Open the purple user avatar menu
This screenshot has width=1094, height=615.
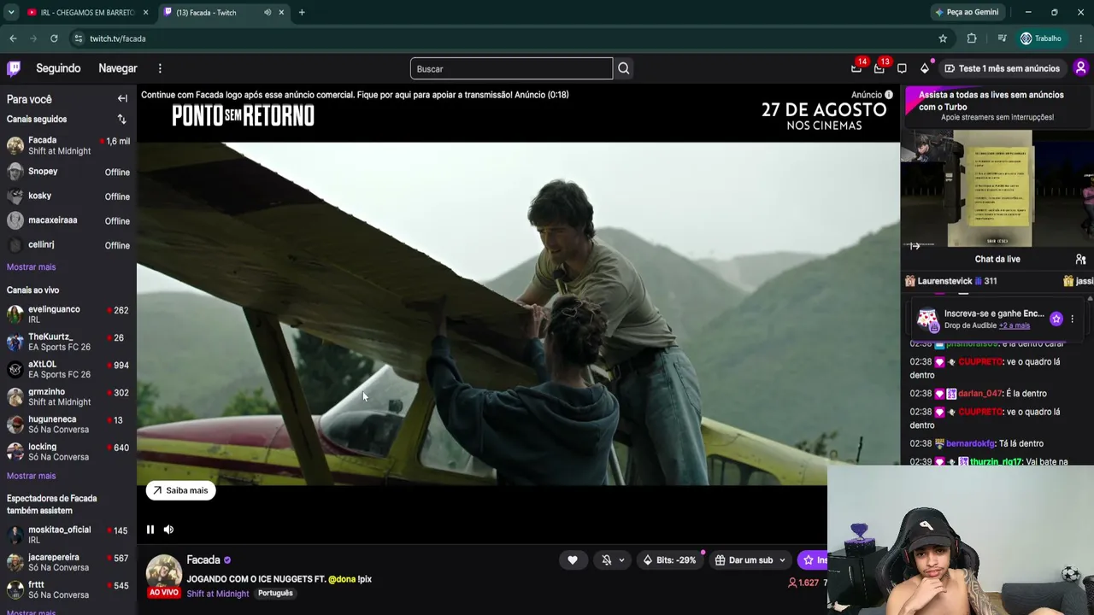point(1080,68)
